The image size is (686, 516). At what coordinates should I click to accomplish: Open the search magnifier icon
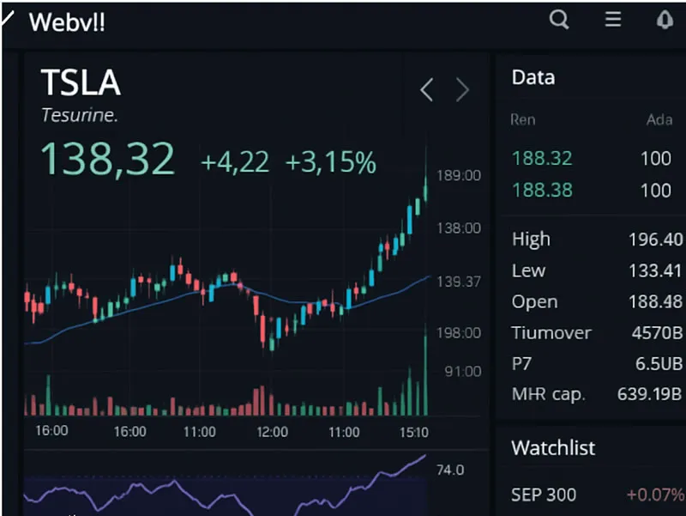point(559,19)
